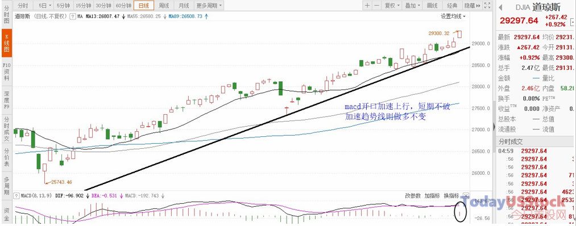Activate 画线 drawing tools

tap(432, 6)
